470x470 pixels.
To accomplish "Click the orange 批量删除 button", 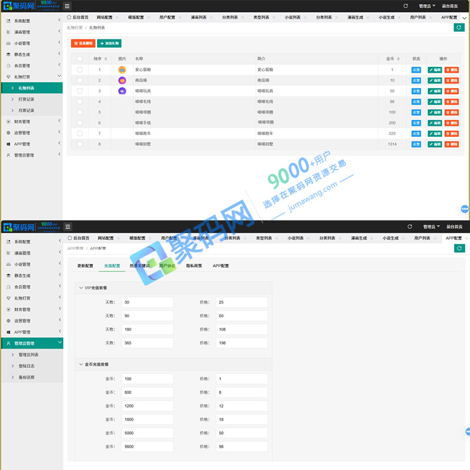I will point(83,43).
